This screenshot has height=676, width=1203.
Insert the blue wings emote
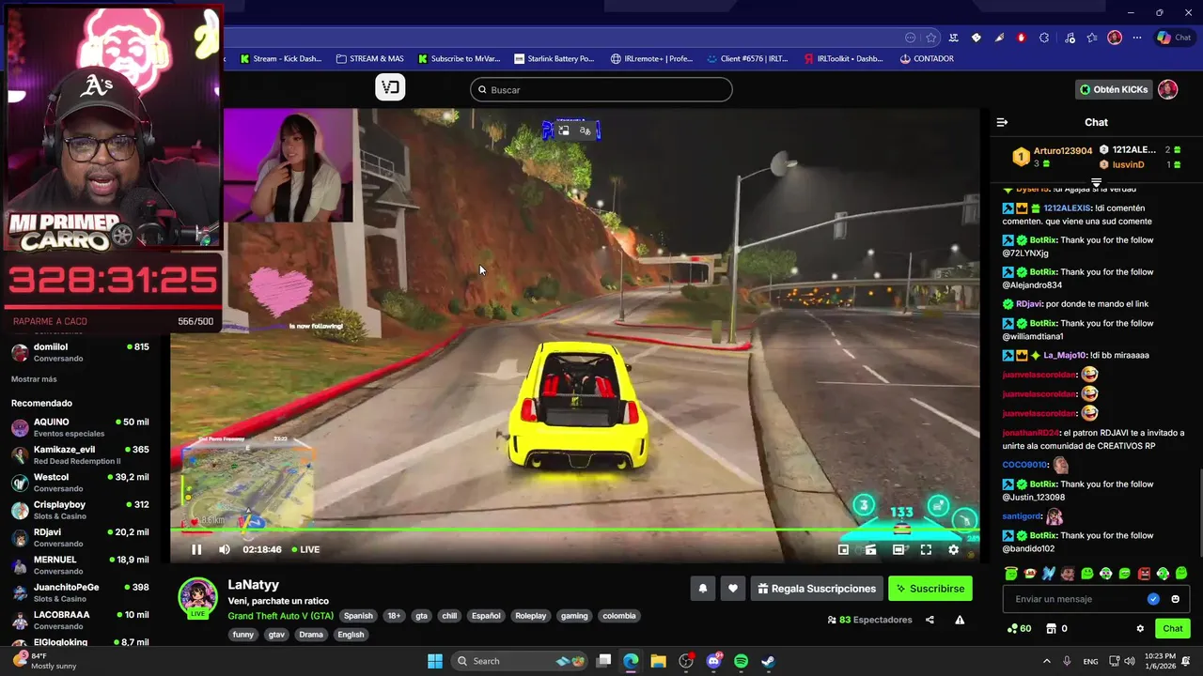click(x=1049, y=573)
